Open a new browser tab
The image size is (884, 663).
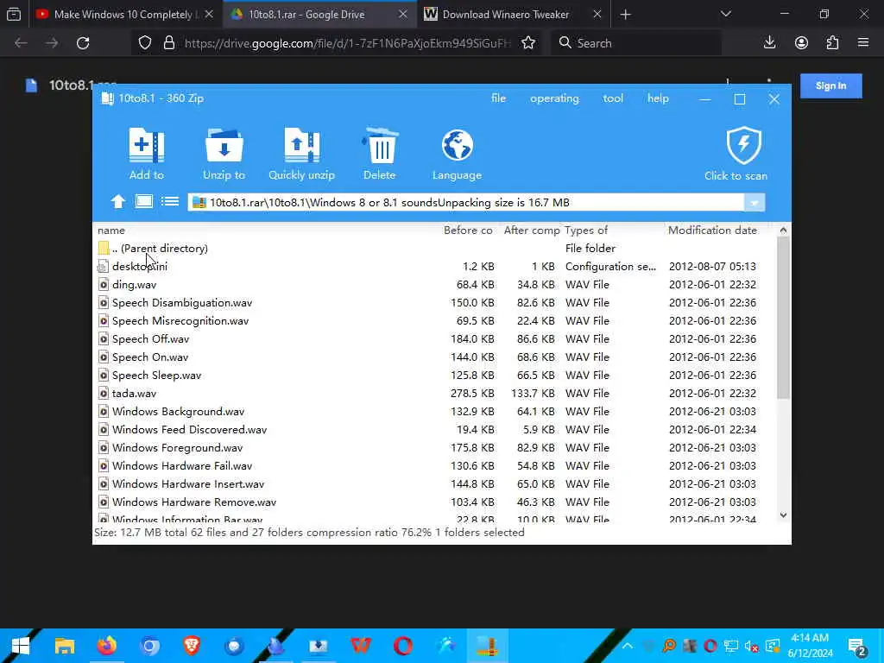(x=625, y=15)
